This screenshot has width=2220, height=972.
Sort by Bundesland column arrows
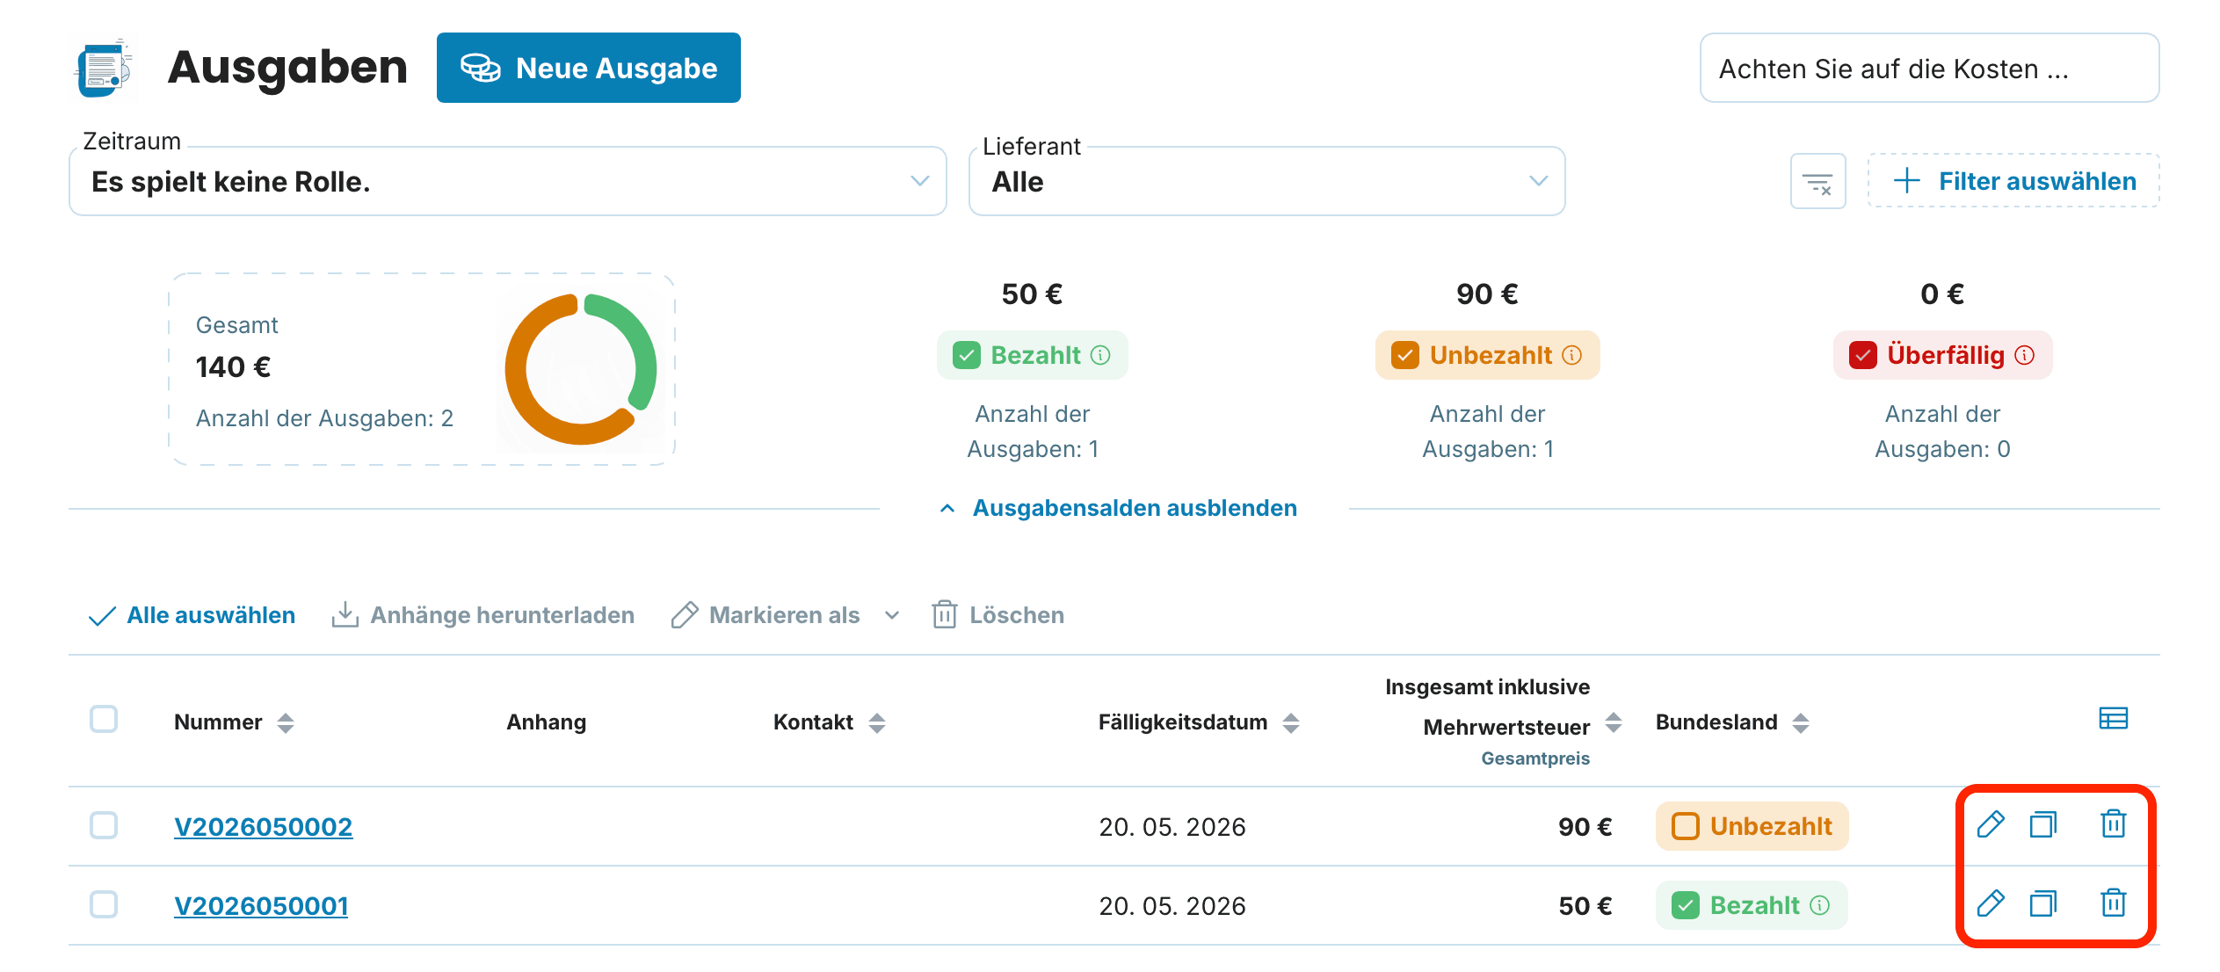click(1800, 723)
